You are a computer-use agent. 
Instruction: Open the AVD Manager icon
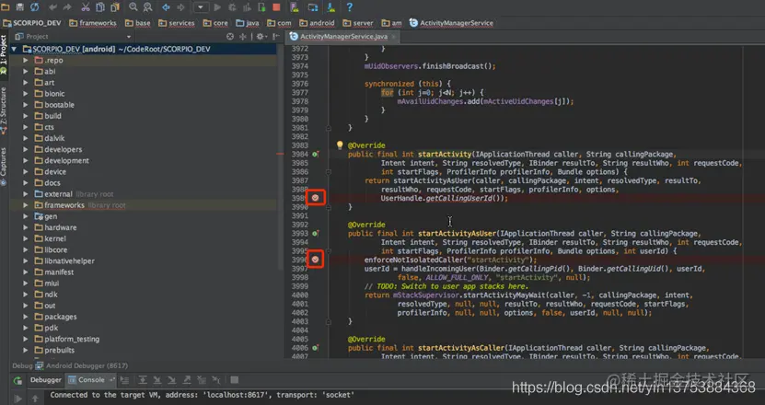point(295,6)
